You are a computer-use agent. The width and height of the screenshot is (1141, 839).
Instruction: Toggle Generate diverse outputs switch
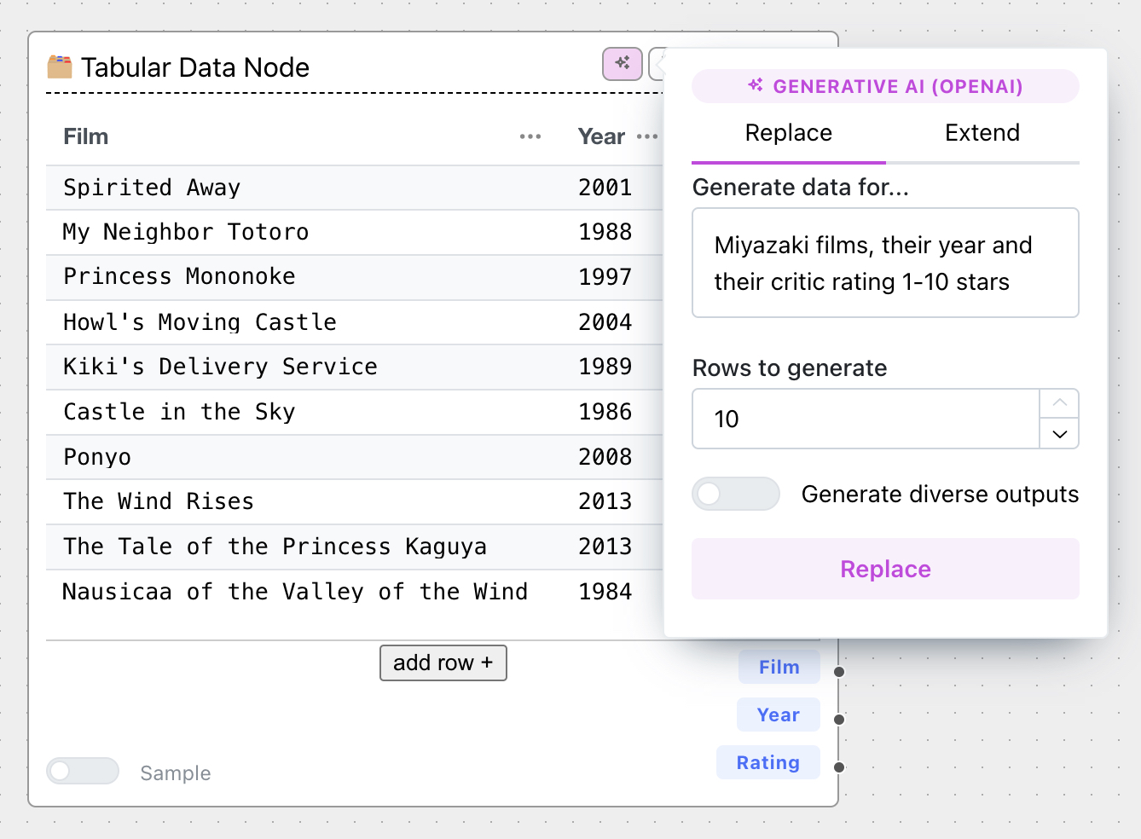coord(735,494)
